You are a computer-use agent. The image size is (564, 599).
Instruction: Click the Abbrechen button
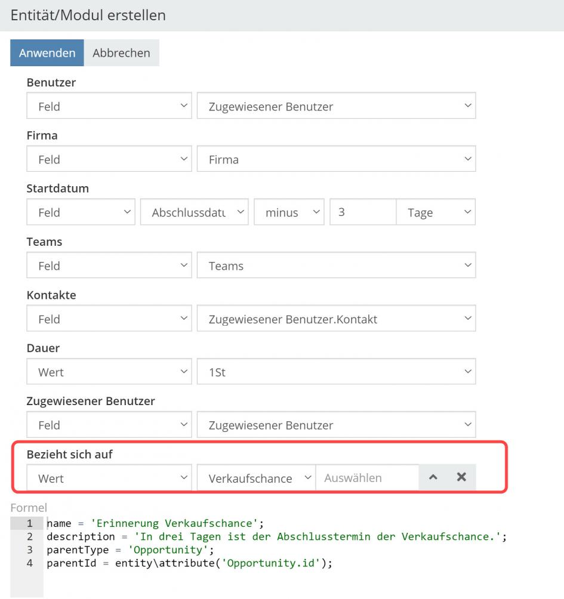[121, 53]
